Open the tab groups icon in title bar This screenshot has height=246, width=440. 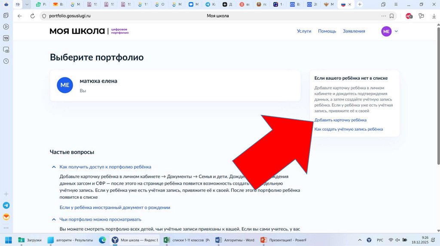pyautogui.click(x=383, y=4)
